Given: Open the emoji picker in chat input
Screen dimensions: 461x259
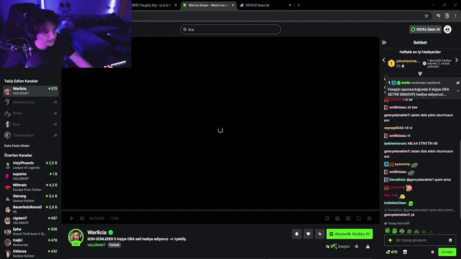Looking at the screenshot, I should click(x=450, y=240).
